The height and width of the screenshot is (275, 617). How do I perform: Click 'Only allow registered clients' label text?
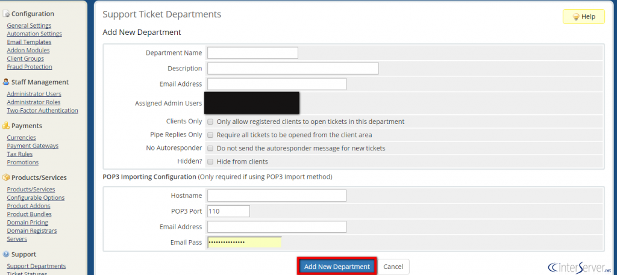click(310, 122)
